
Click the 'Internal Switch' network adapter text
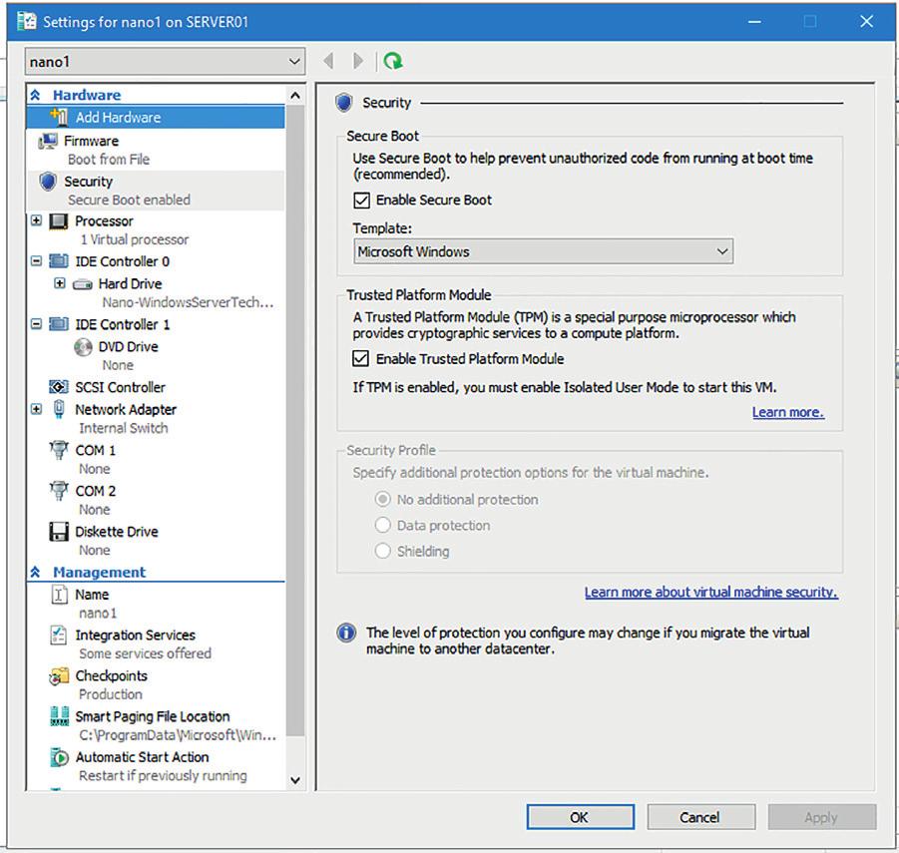(x=124, y=428)
